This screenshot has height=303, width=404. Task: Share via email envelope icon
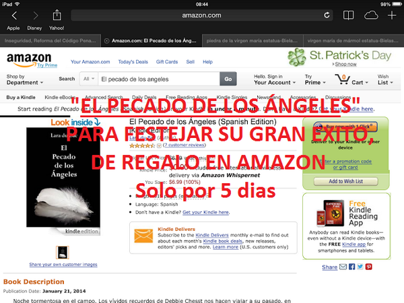pyautogui.click(x=343, y=267)
